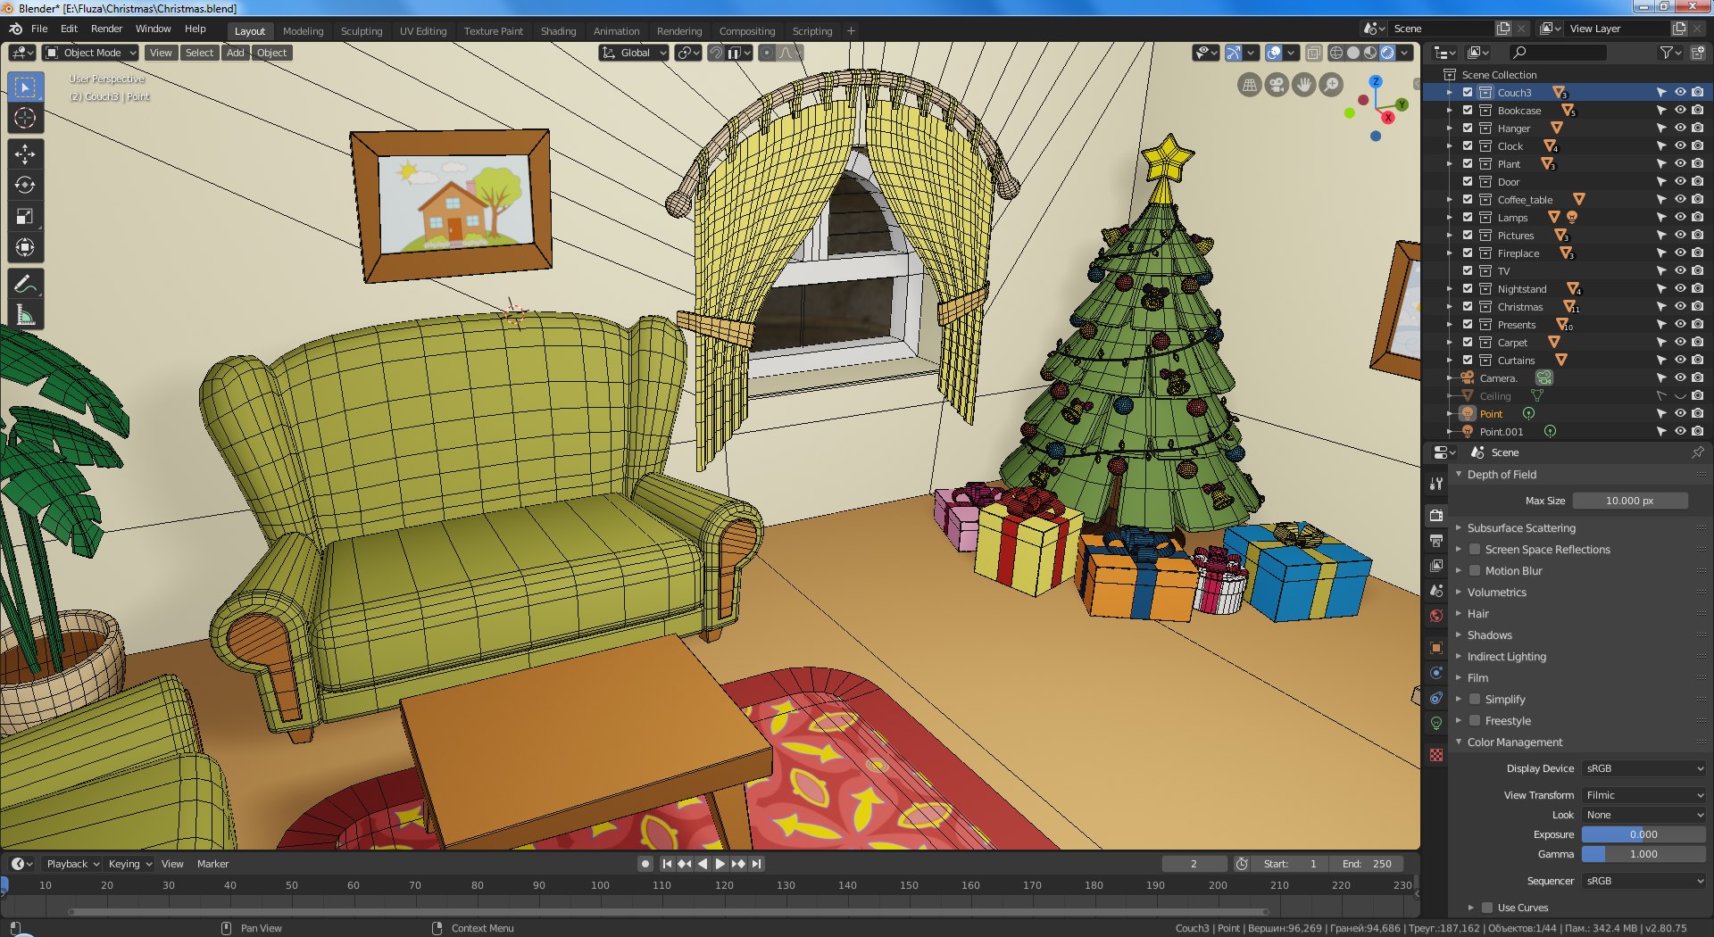Viewport: 1714px width, 937px height.
Task: Expand the Volumetrics panel
Action: point(1496,593)
